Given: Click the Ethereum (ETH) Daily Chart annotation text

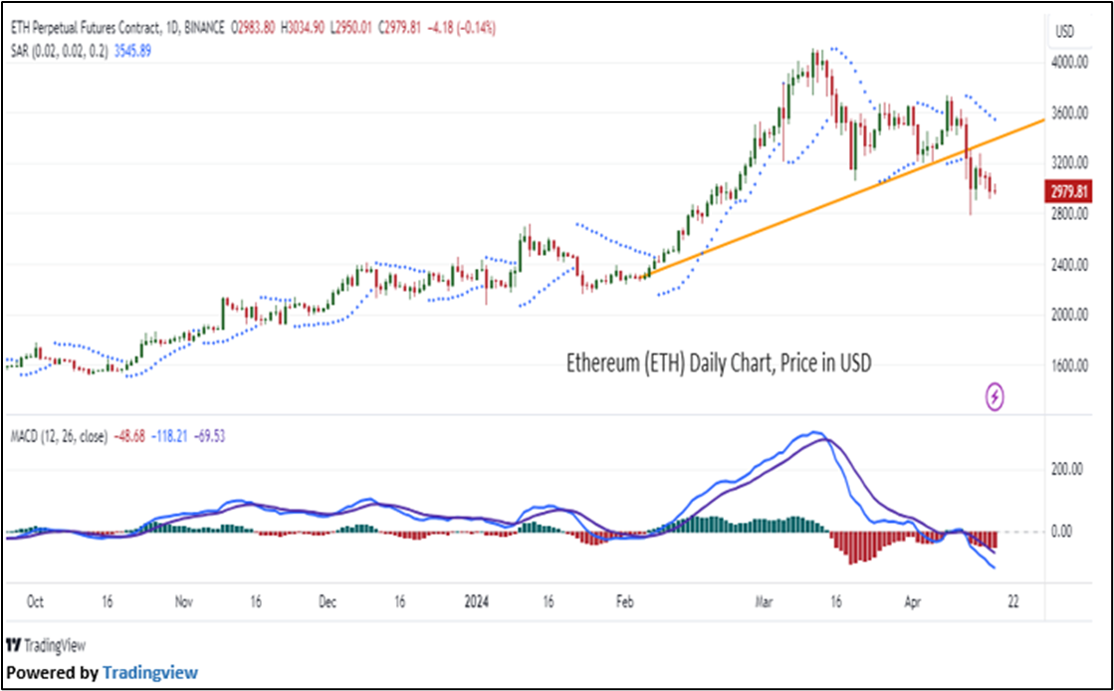Looking at the screenshot, I should click(x=718, y=363).
